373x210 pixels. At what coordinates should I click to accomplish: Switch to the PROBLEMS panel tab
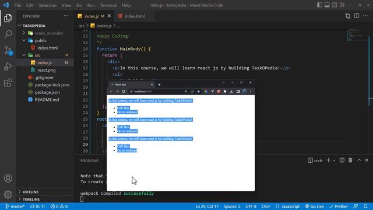89,161
